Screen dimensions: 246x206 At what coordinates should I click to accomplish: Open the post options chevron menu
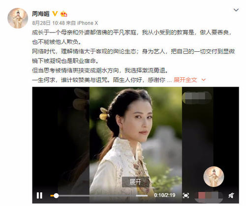236,10
